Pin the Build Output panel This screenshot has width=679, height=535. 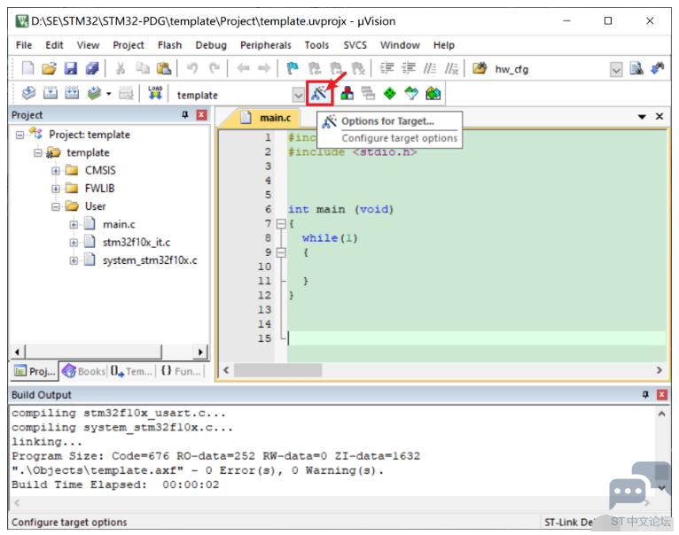(645, 394)
